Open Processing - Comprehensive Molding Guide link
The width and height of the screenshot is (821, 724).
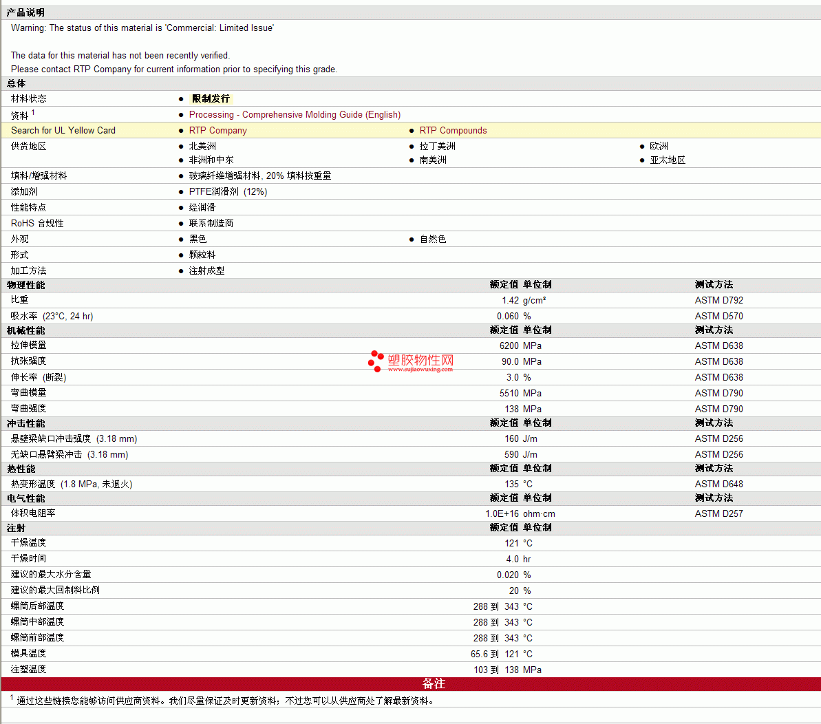[x=295, y=115]
